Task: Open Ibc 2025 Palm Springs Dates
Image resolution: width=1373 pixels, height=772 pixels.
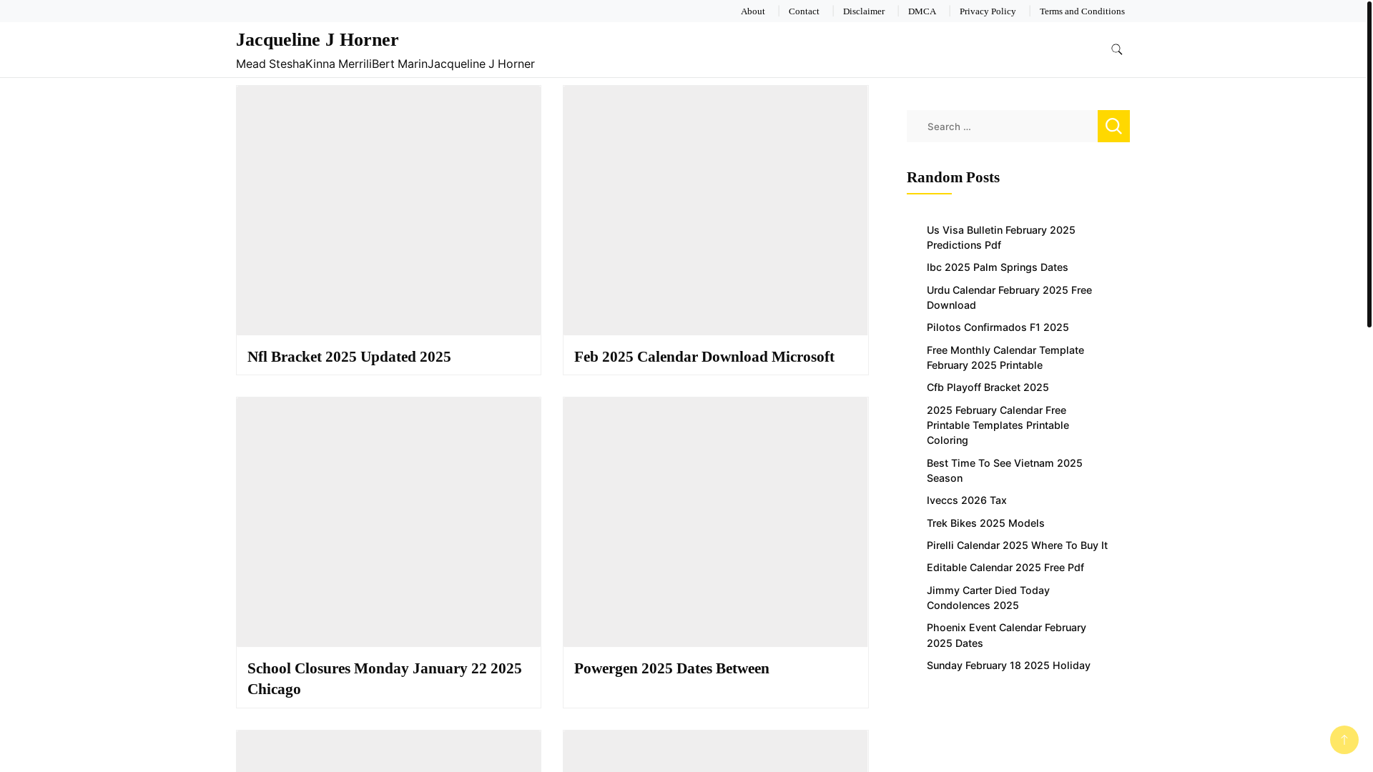Action: [997, 267]
